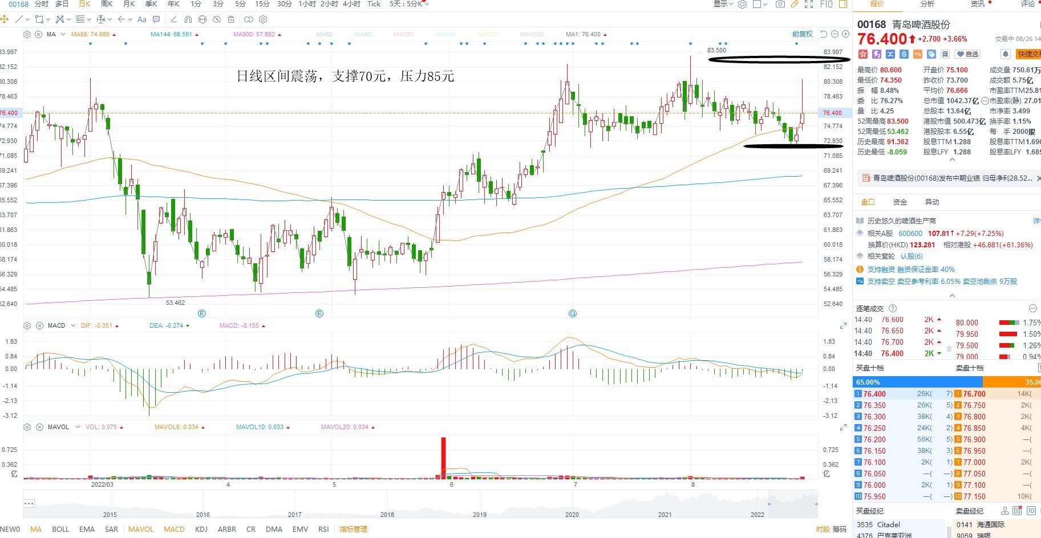This screenshot has height=538, width=1041.
Task: Open MAVOL indicator settings gear
Action: click(x=27, y=427)
